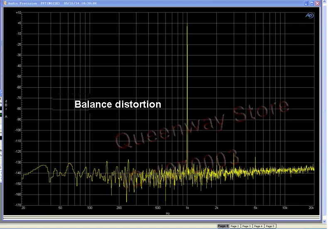Click the '-60' level axis label
Viewport: 328px width, 229px height.
click(19, 87)
